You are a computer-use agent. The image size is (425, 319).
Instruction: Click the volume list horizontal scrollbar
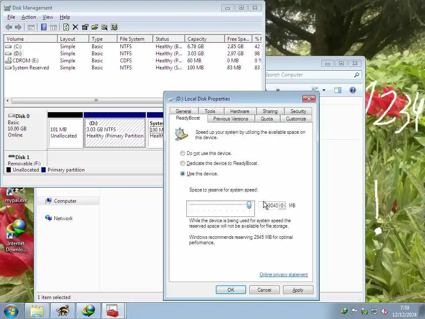pos(87,101)
